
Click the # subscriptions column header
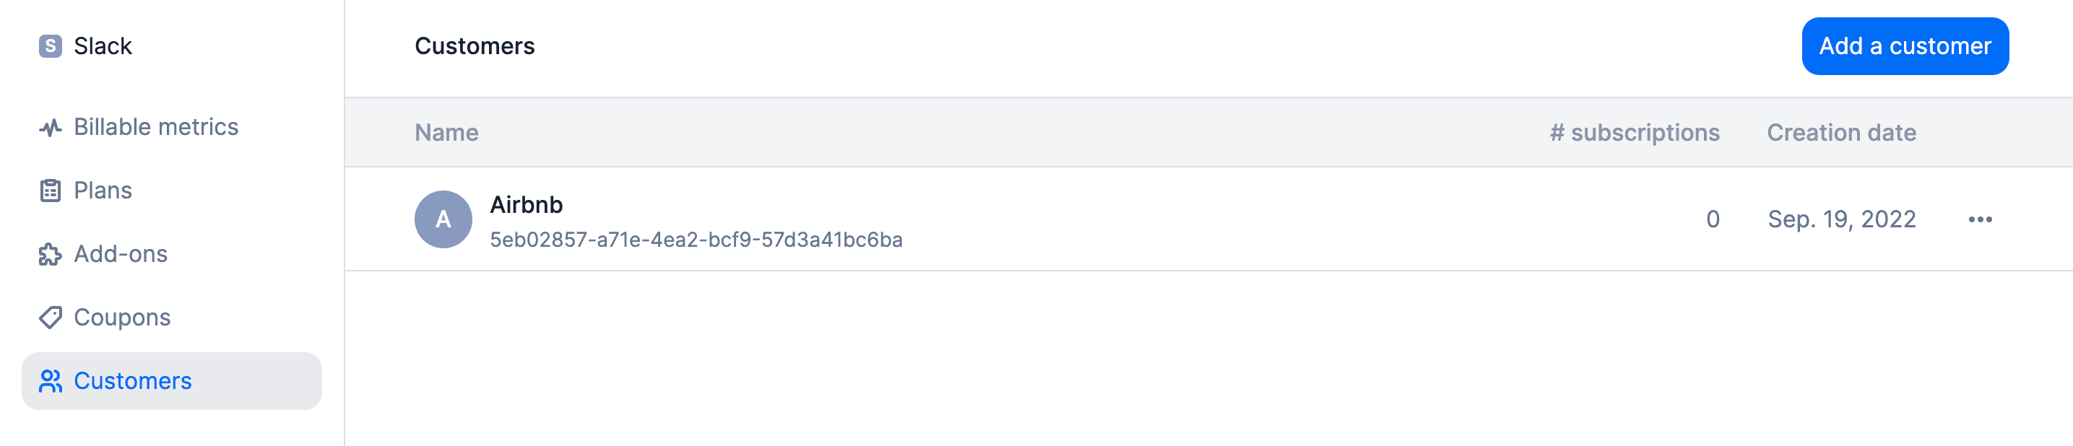pos(1634,133)
